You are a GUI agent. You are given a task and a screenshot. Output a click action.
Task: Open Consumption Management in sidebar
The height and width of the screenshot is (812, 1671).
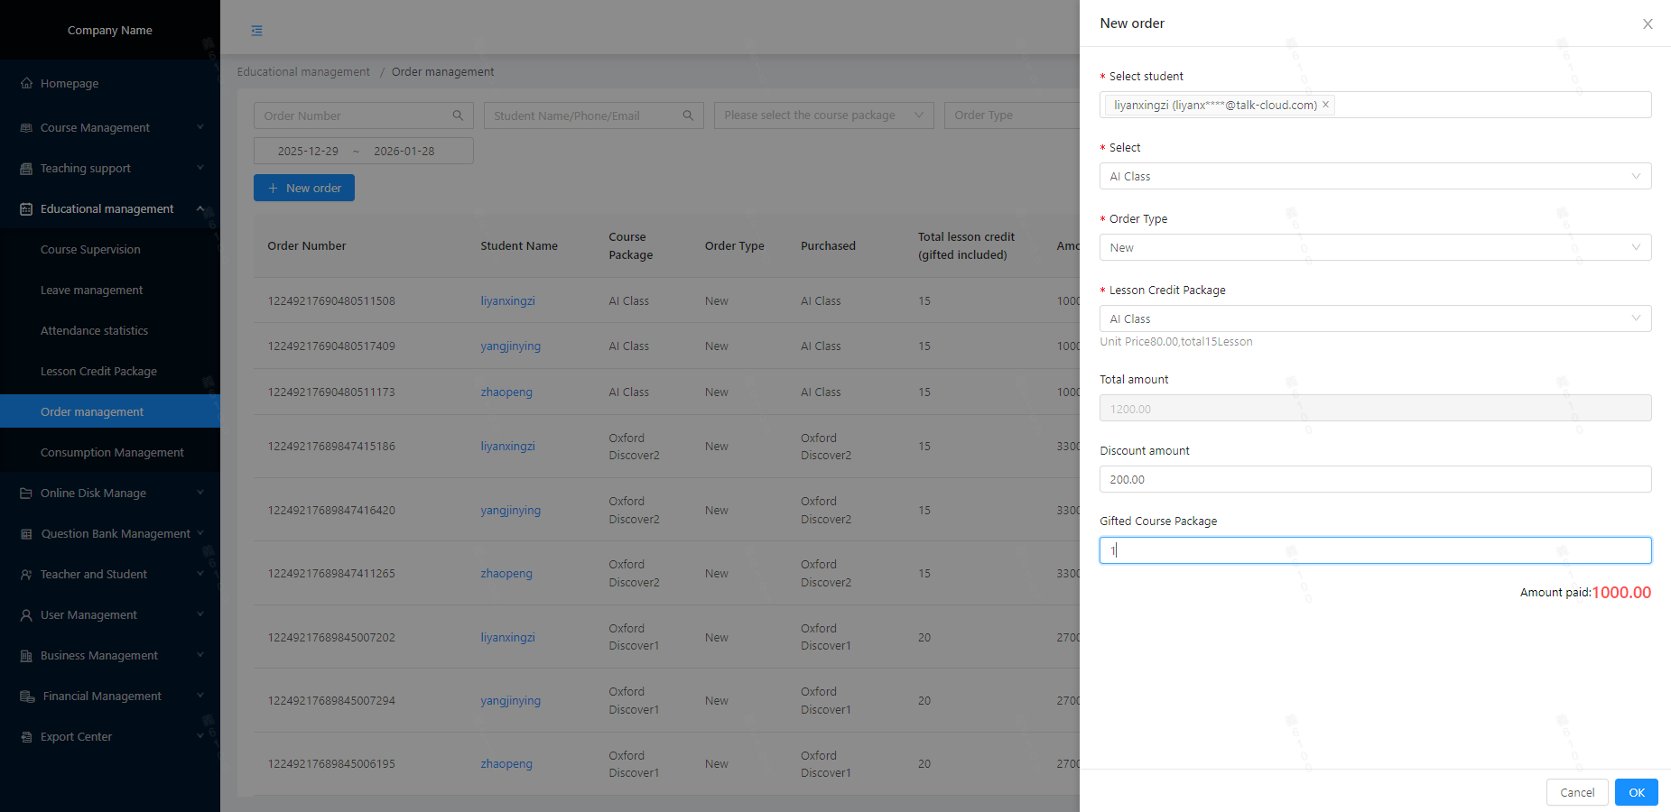point(112,453)
